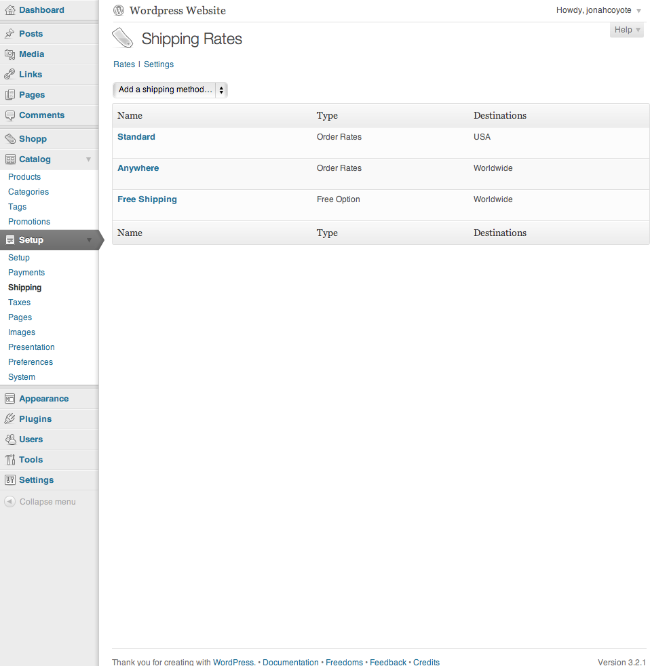The height and width of the screenshot is (666, 650).
Task: Open the Add a shipping method dropdown
Action: pyautogui.click(x=170, y=90)
